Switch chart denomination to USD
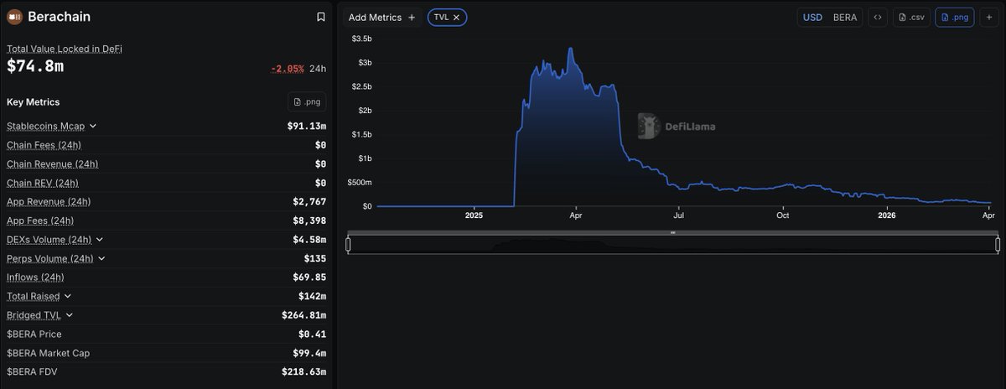This screenshot has height=389, width=1006. tap(812, 17)
